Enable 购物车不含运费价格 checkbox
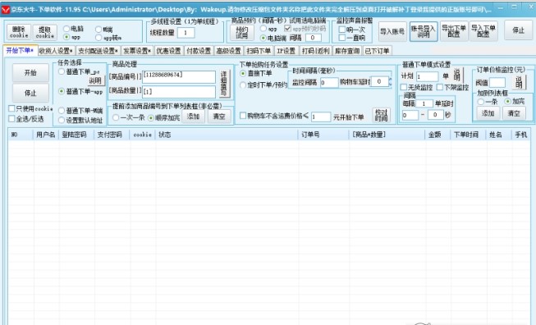The width and height of the screenshot is (536, 325). (x=243, y=116)
